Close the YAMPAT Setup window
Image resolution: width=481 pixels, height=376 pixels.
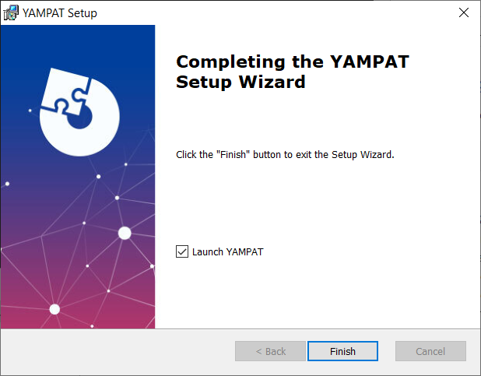pos(463,13)
